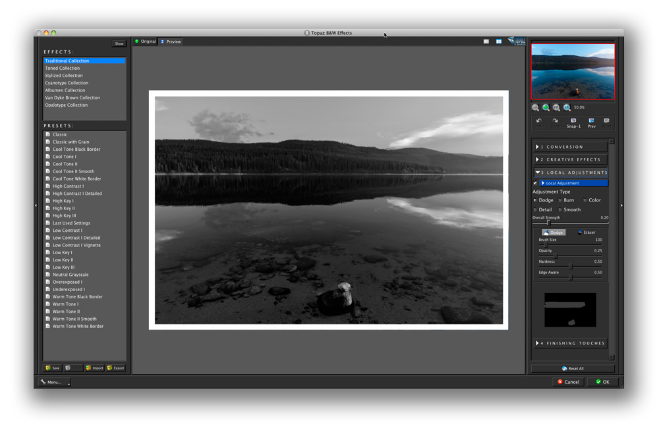Click the grayed-out Delete preset button
The height and width of the screenshot is (434, 659).
point(74,368)
